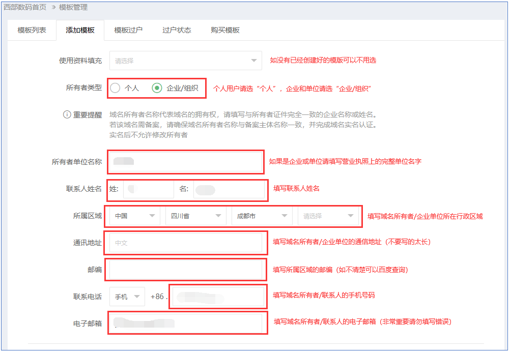This screenshot has height=352, width=510.
Task: Expand the 中国 country dropdown
Action: coord(134,216)
